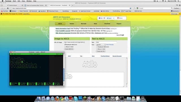Viewport: 181px width, 102px height.
Task: Close the K12 Online School tab
Action: [22, 5]
